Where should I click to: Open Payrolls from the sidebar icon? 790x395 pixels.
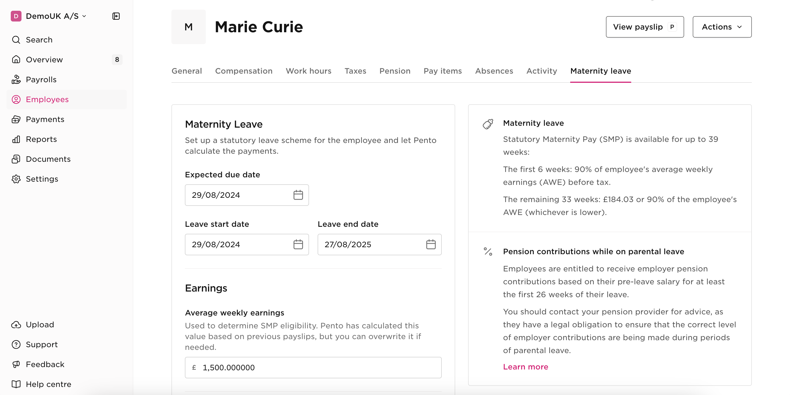16,80
